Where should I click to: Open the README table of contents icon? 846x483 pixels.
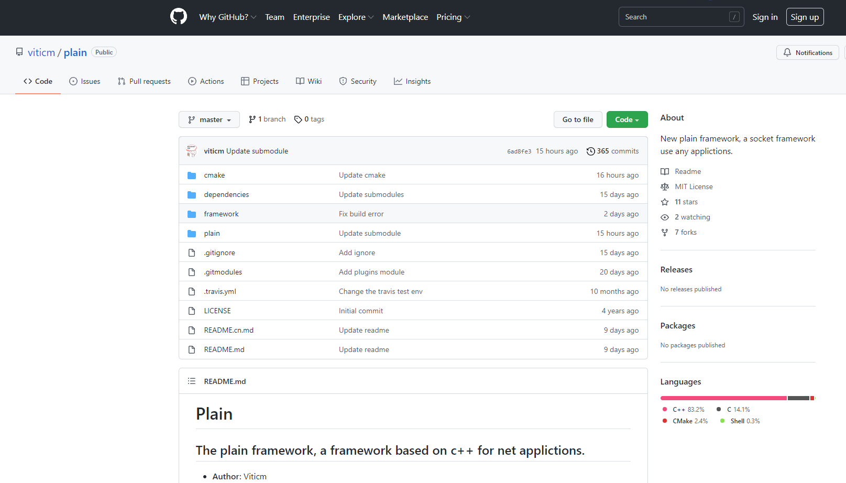tap(192, 381)
